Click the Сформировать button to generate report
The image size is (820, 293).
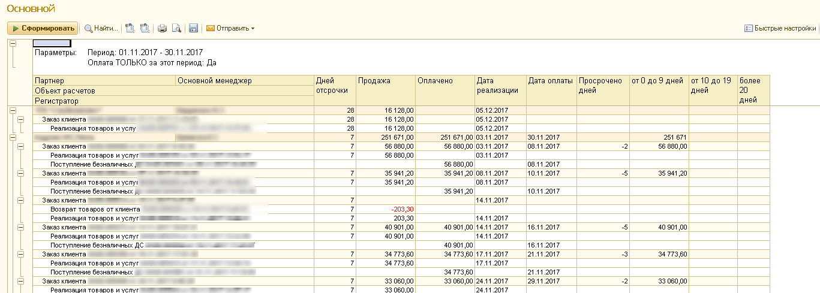click(43, 28)
